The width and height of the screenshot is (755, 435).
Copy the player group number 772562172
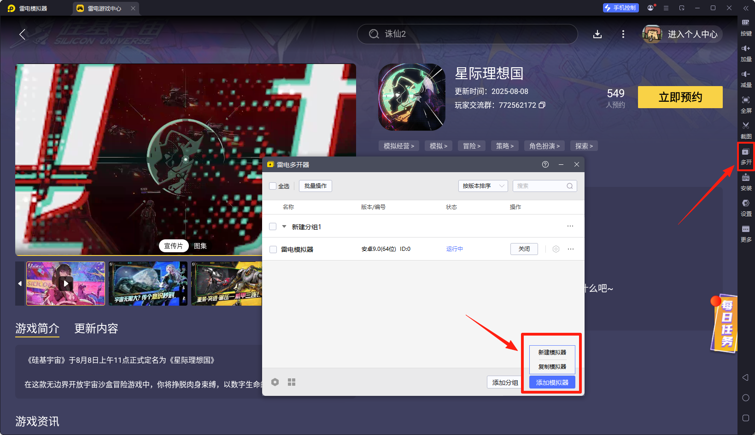click(x=542, y=105)
